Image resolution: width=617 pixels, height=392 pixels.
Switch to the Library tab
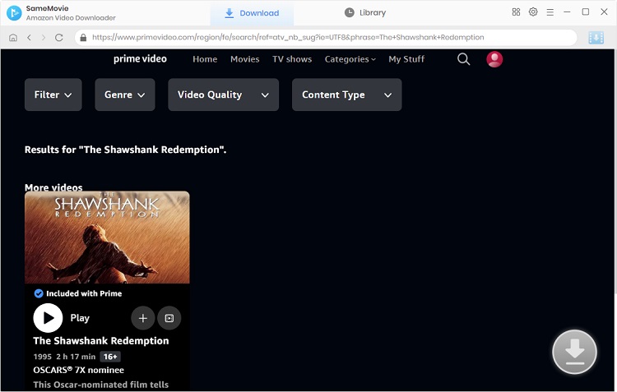coord(365,13)
